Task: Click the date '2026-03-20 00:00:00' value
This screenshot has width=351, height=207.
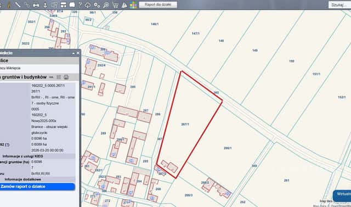Action: coord(48,150)
